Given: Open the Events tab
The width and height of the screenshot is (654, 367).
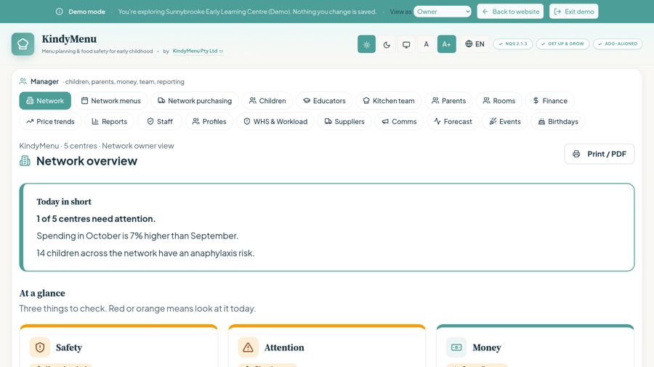Looking at the screenshot, I should pyautogui.click(x=505, y=122).
